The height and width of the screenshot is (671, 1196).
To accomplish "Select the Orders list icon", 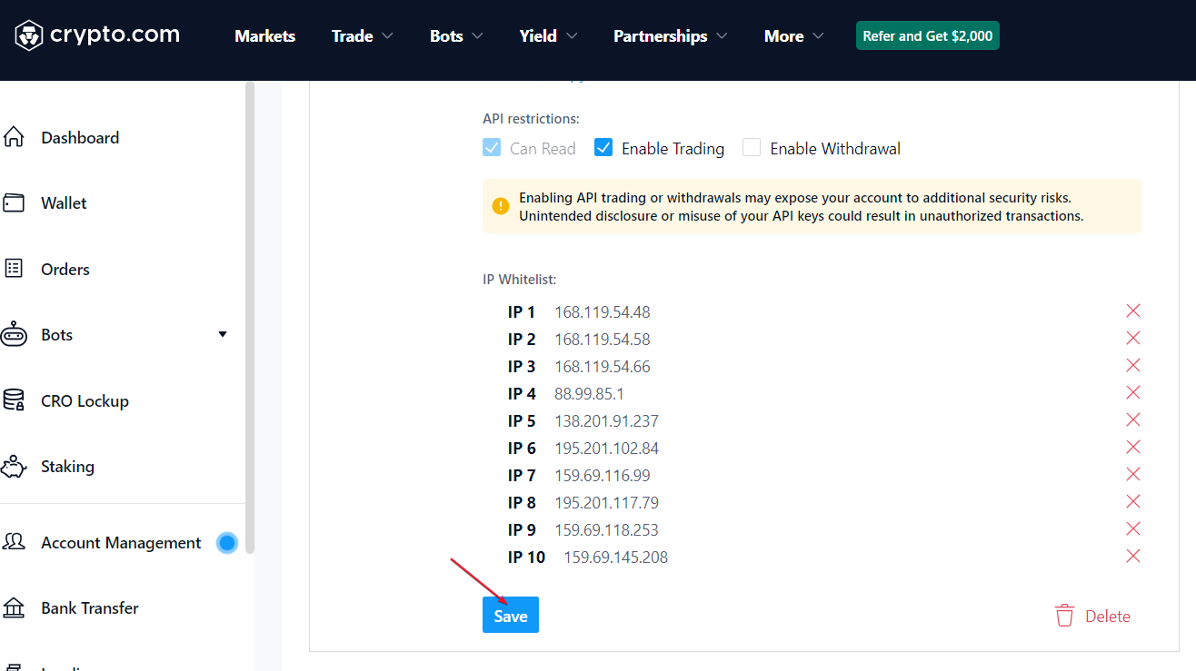I will click(x=14, y=269).
